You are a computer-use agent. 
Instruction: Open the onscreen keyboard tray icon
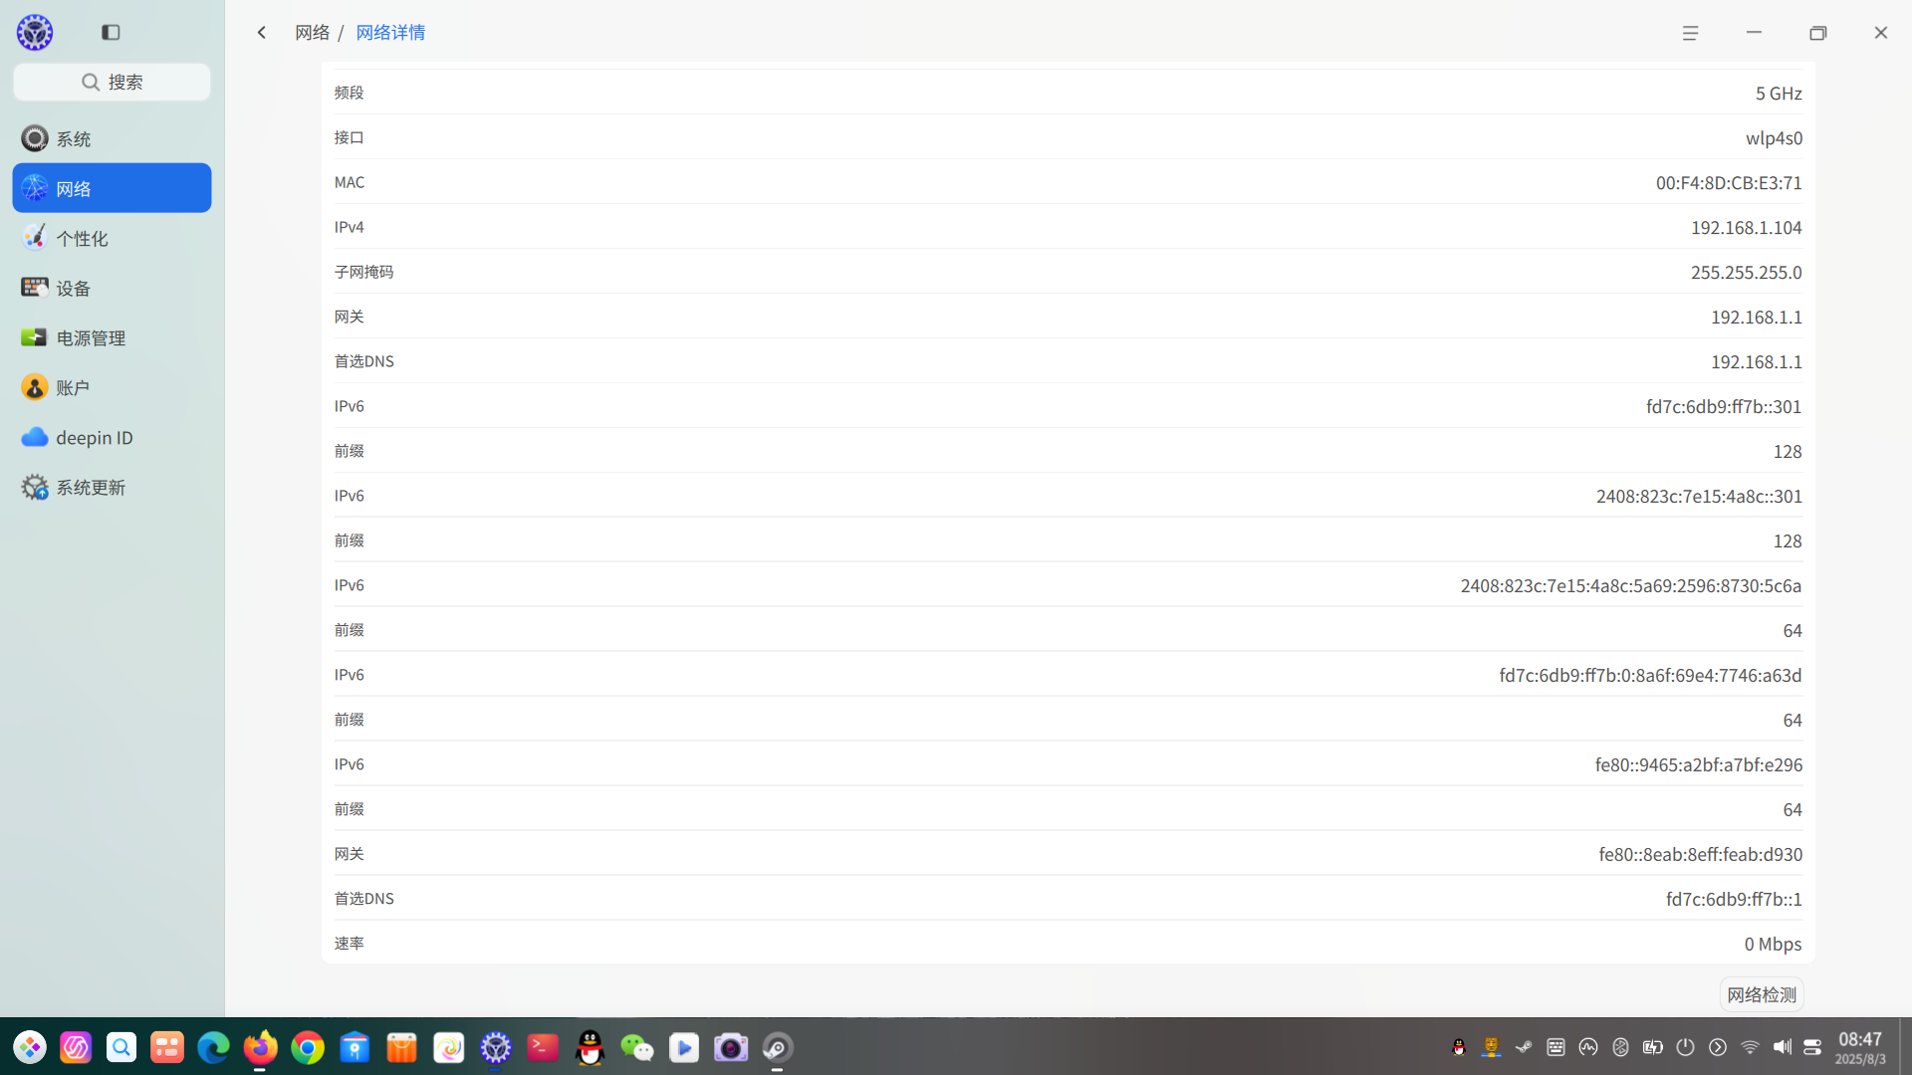(1555, 1047)
